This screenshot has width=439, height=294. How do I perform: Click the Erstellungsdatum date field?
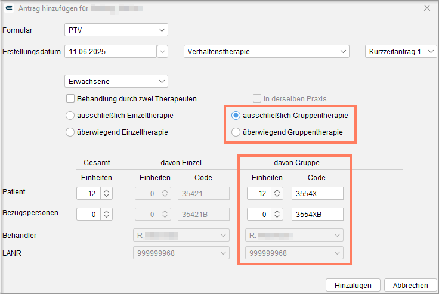(x=110, y=51)
